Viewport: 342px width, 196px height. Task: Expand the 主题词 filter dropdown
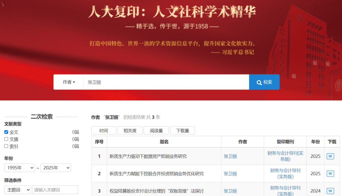18,190
